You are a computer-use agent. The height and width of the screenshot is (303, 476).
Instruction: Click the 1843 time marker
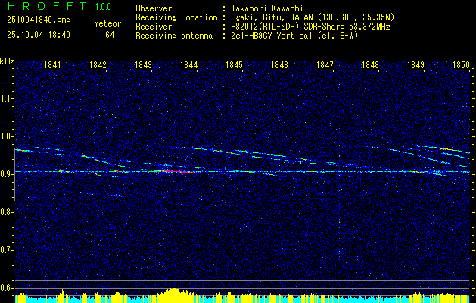(x=143, y=65)
